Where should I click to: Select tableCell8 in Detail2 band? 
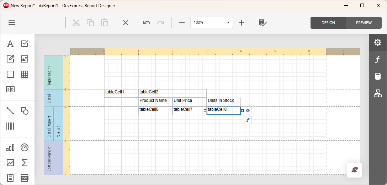pos(224,110)
